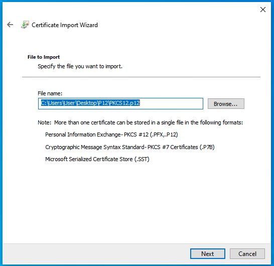The height and width of the screenshot is (266, 274).
Task: Cancel the certificate import wizard
Action: tap(247, 253)
